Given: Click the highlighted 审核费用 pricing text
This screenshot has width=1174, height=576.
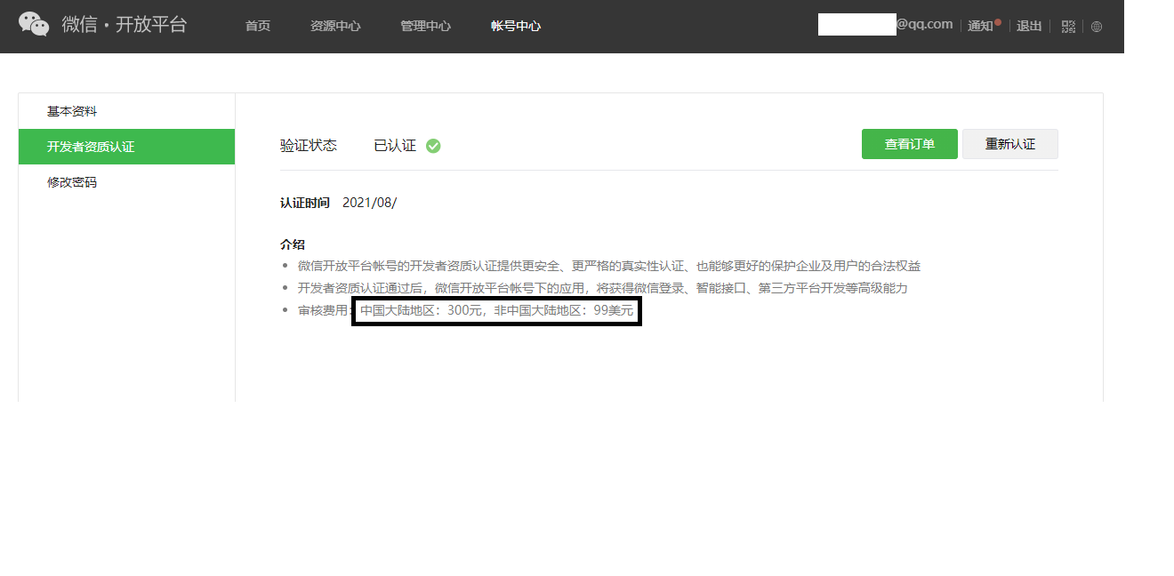Looking at the screenshot, I should (x=496, y=311).
